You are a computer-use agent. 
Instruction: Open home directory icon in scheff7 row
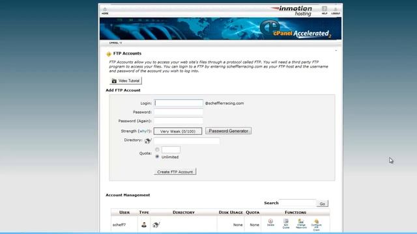pyautogui.click(x=156, y=225)
